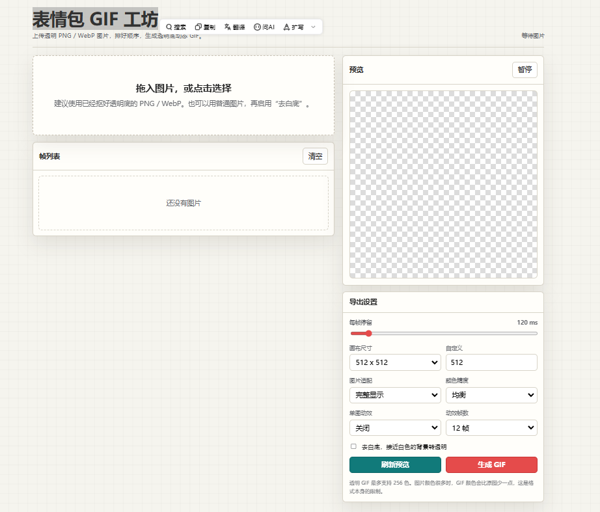Click the 每帧停留 slider handle
600x512 pixels.
click(368, 333)
